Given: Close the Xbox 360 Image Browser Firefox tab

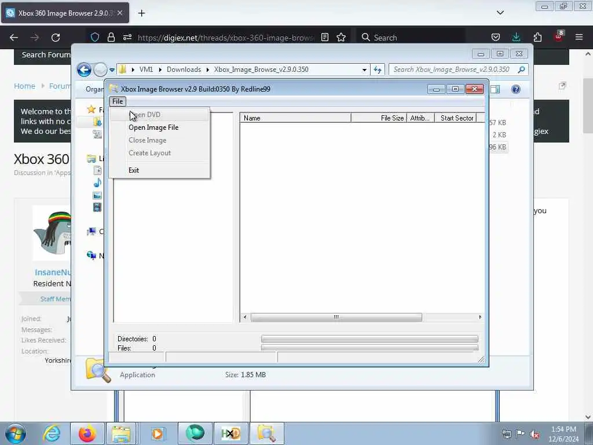Looking at the screenshot, I should point(120,13).
